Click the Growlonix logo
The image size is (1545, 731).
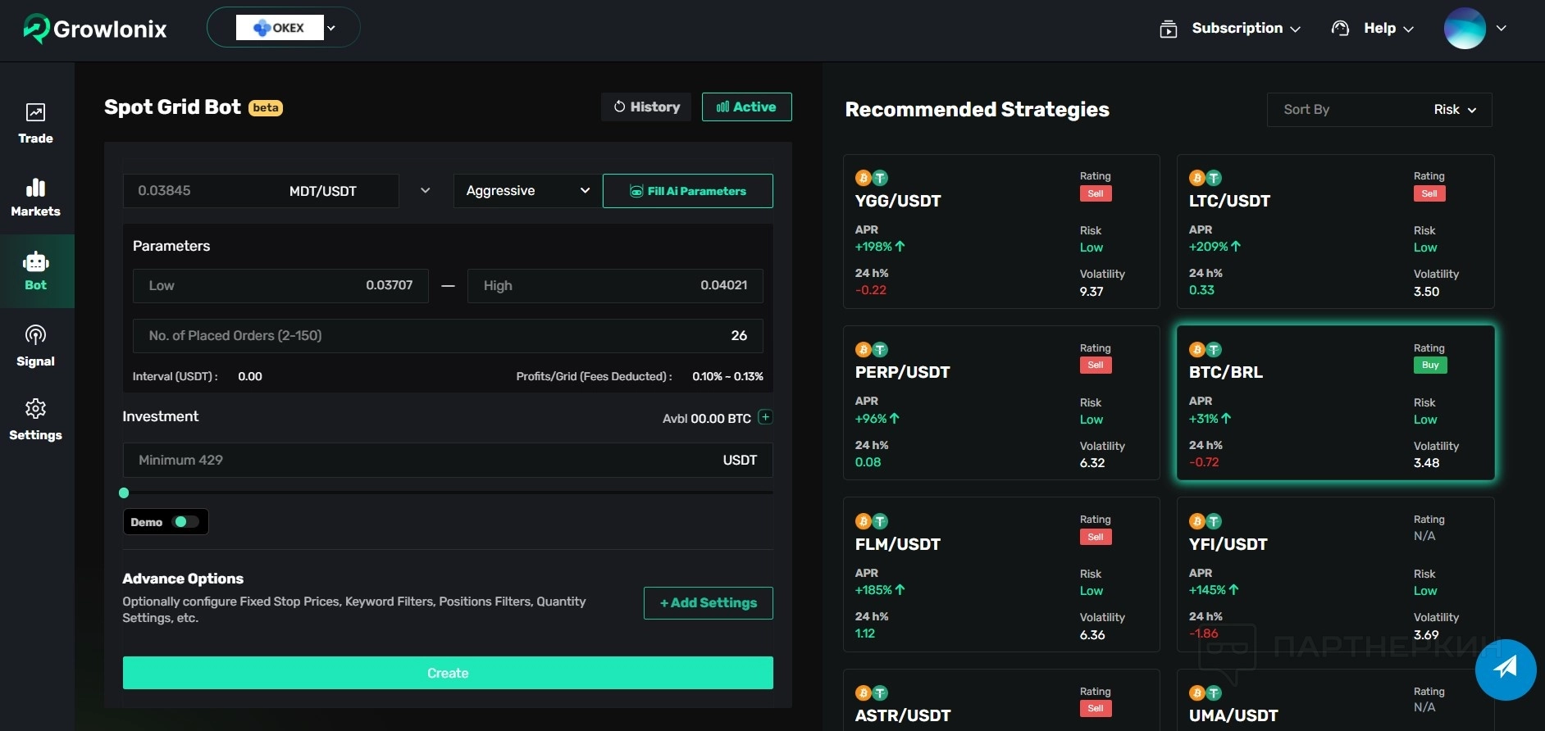95,29
